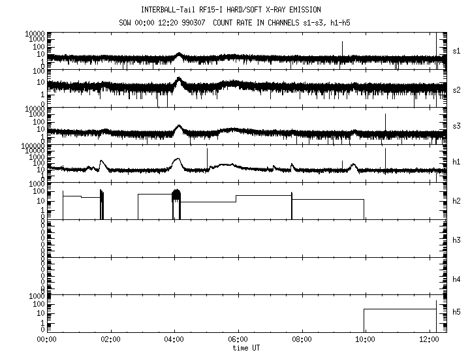Click the 12:00 time axis label
The width and height of the screenshot is (470, 359).
(429, 339)
